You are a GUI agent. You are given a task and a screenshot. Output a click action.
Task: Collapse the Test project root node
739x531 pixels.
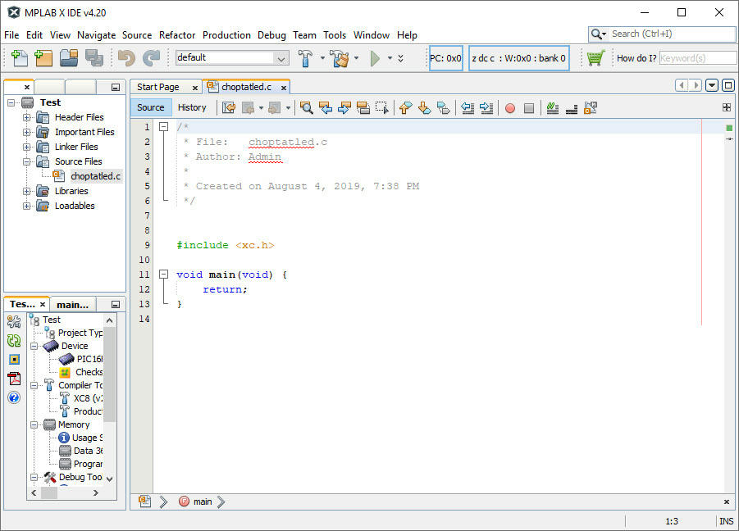pyautogui.click(x=11, y=102)
